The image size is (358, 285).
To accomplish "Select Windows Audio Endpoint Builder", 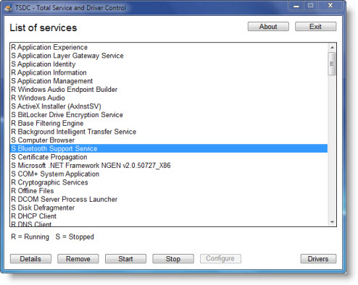I will pyautogui.click(x=169, y=90).
